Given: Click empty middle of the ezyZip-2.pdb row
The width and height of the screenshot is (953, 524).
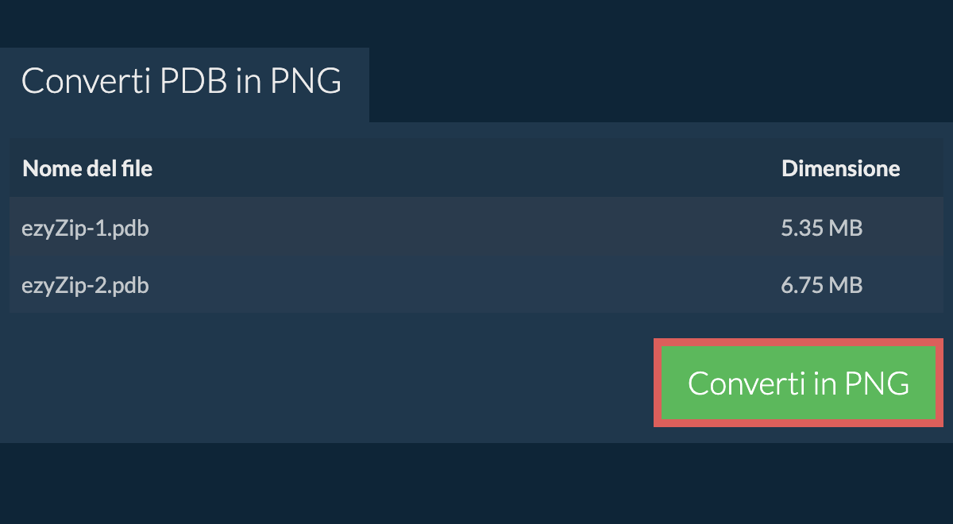Looking at the screenshot, I should point(461,285).
